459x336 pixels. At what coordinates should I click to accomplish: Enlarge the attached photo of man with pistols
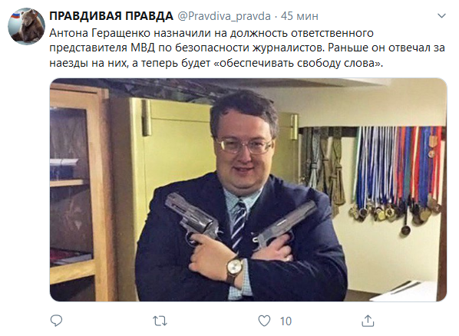click(x=248, y=189)
